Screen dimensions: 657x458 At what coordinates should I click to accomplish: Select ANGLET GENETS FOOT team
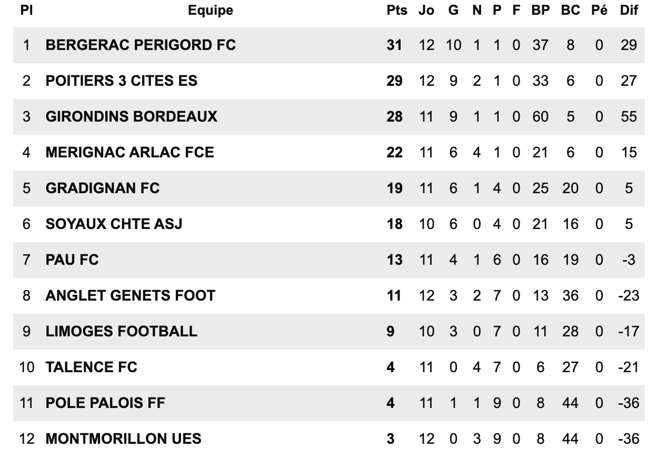131,296
